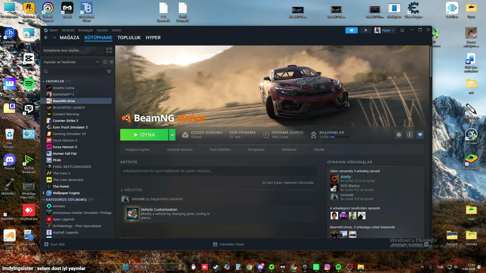Viewport: 486px width, 273px height.
Task: Switch the library to grid view
Action: coord(109,50)
